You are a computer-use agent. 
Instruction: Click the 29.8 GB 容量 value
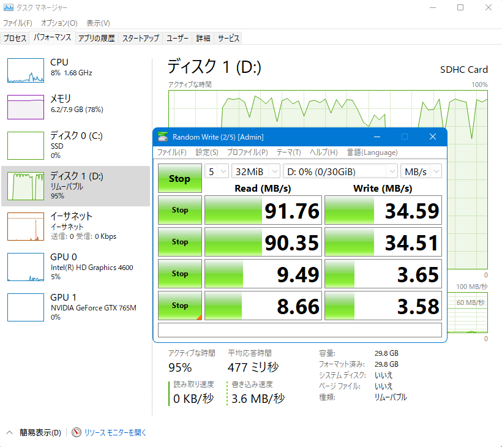pos(386,353)
